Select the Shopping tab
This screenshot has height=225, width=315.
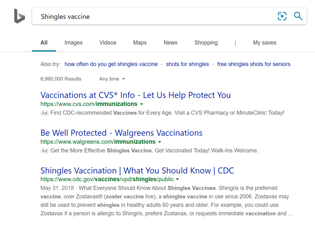tap(206, 42)
